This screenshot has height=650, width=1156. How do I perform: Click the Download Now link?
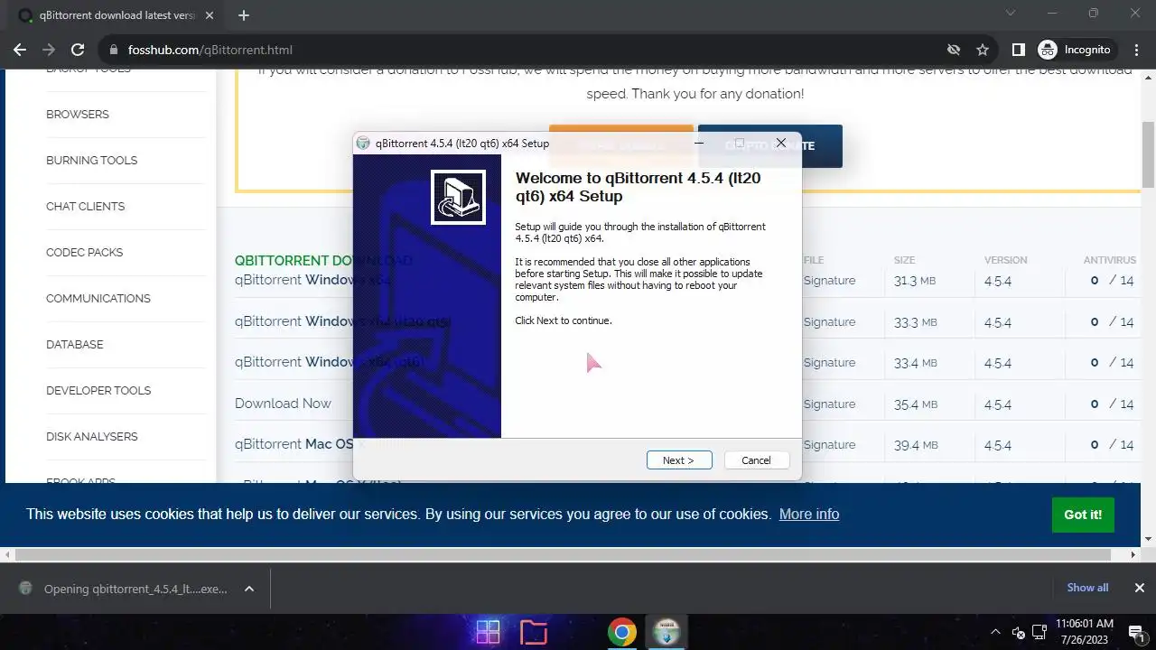click(x=283, y=404)
